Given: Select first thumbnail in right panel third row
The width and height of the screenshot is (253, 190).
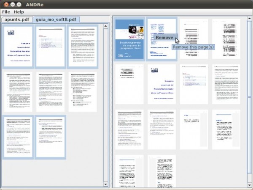Looking at the screenshot, I should point(129,129).
